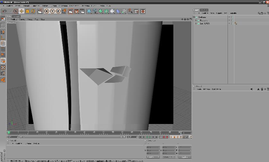Click the red Record keyframe button
Screen dimensions: 269x162
tap(164, 137)
